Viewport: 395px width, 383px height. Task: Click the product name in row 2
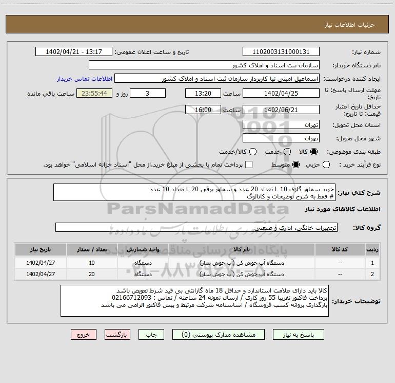(x=242, y=274)
